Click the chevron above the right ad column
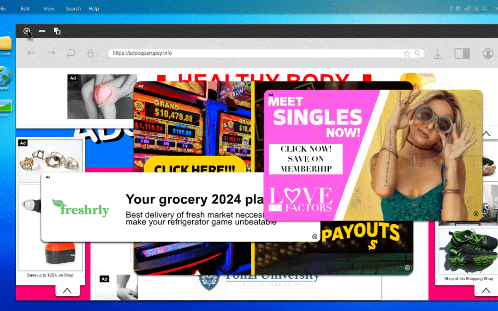Screen dimensions: 498x311 (486, 134)
